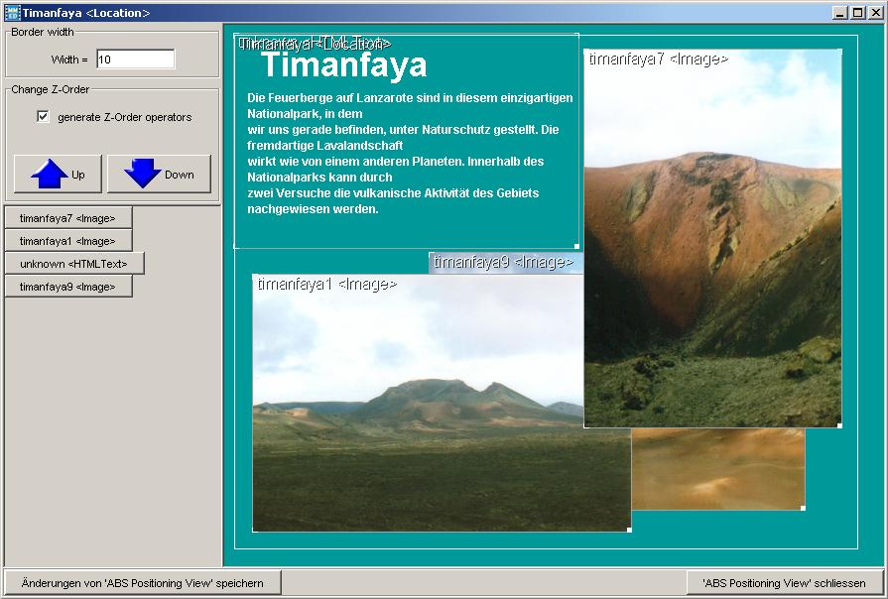Select timanfaya7 <Image> list button
Screen dimensions: 888x599
68,218
